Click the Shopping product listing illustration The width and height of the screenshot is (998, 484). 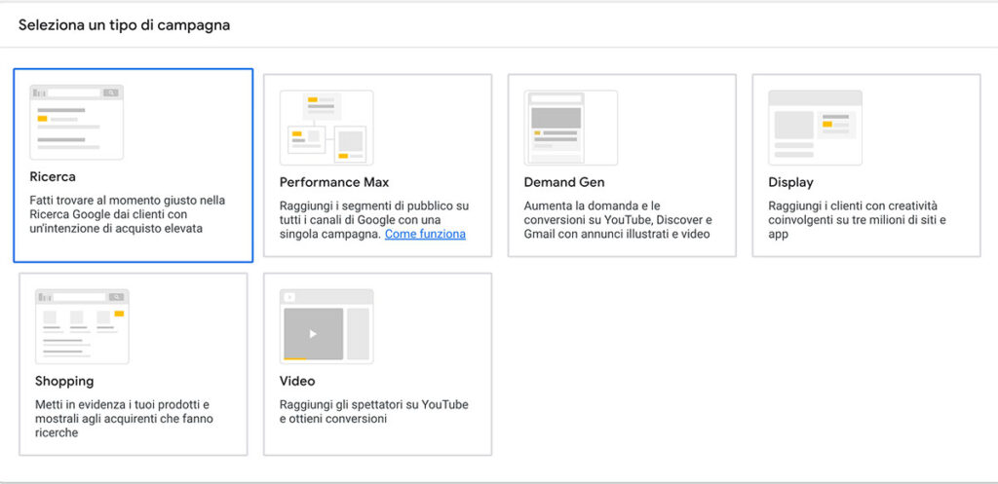(82, 325)
